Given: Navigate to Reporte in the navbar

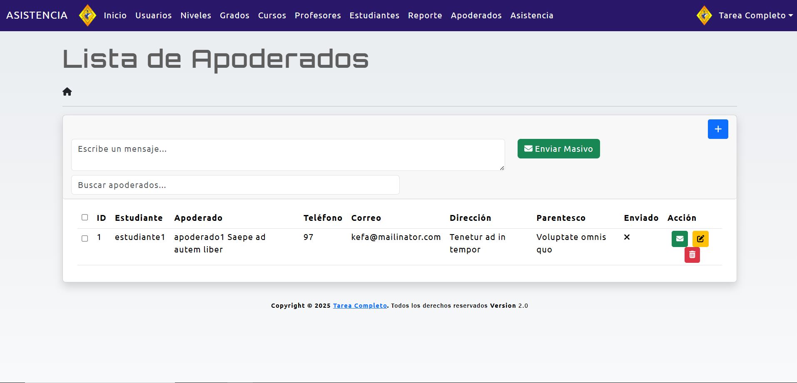Looking at the screenshot, I should [x=425, y=15].
